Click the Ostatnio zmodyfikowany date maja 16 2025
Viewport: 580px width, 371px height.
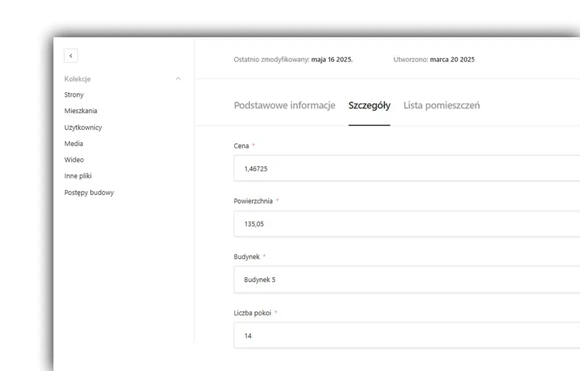pos(332,60)
